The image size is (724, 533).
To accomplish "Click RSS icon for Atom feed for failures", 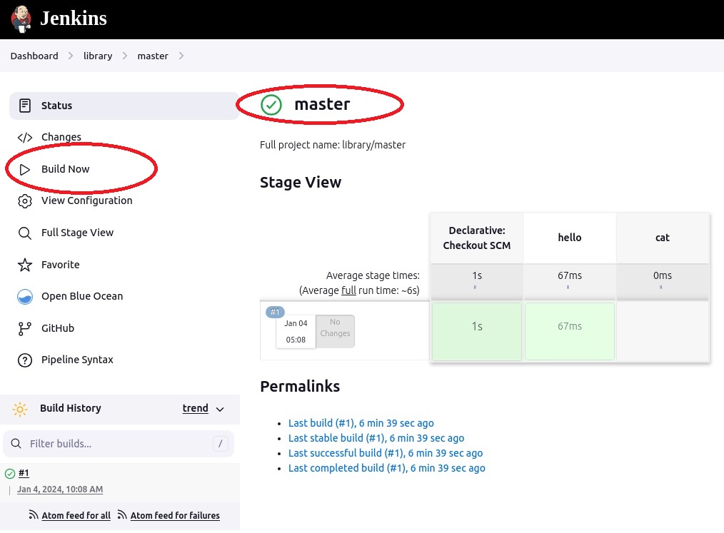I will 122,515.
